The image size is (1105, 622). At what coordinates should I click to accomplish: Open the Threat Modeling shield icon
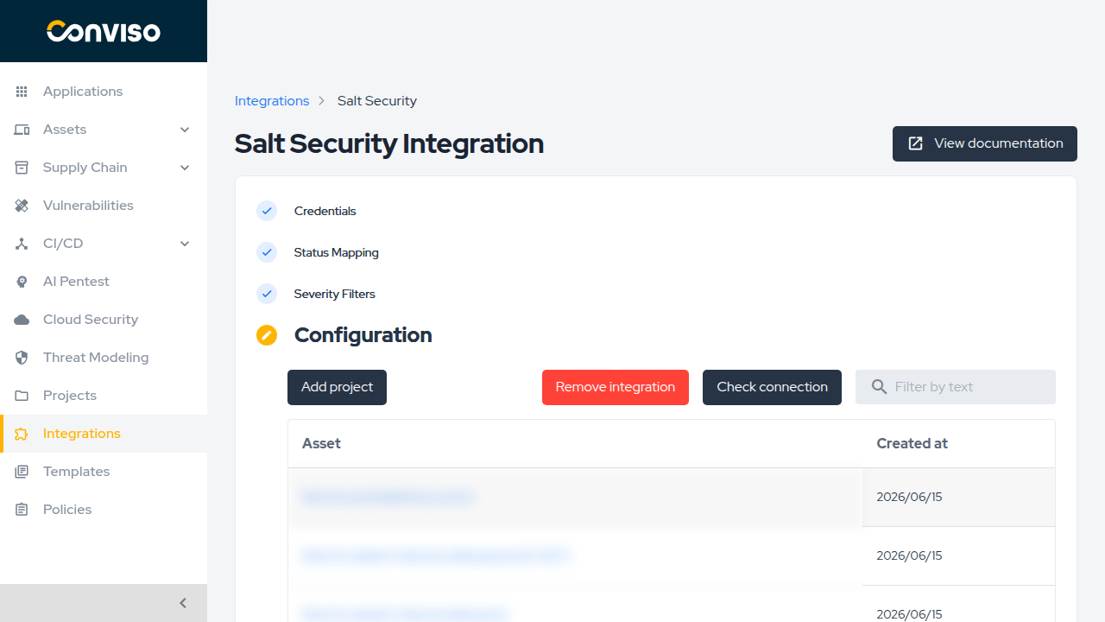(x=22, y=358)
